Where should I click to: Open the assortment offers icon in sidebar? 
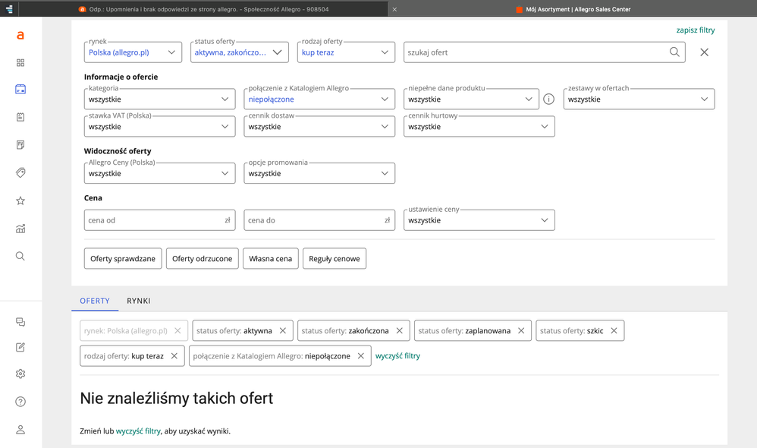(x=20, y=89)
